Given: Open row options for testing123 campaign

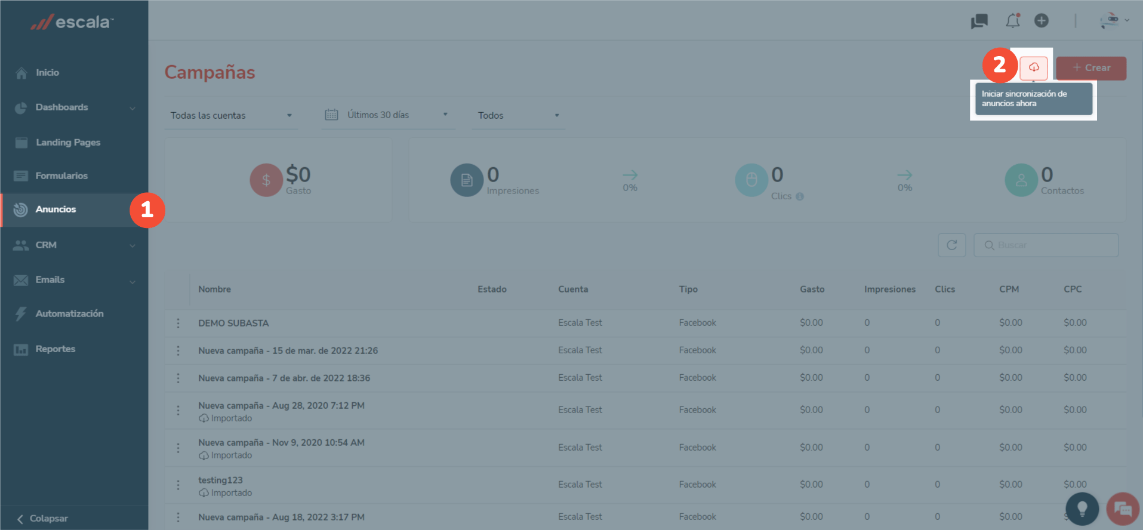Looking at the screenshot, I should coord(178,485).
